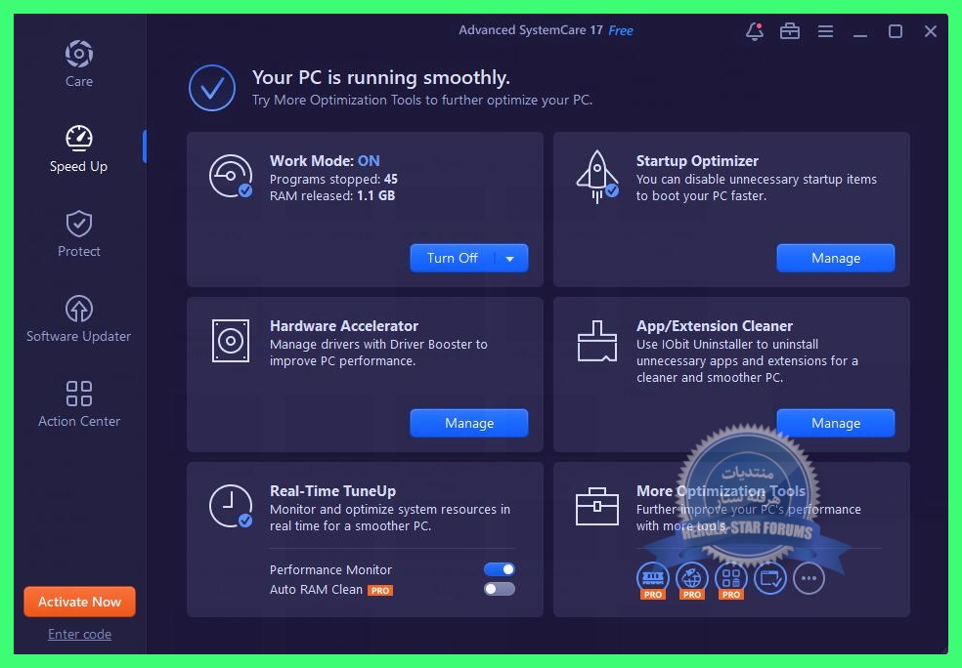Viewport: 962px width, 668px height.
Task: Open the hamburger options menu
Action: click(x=826, y=30)
